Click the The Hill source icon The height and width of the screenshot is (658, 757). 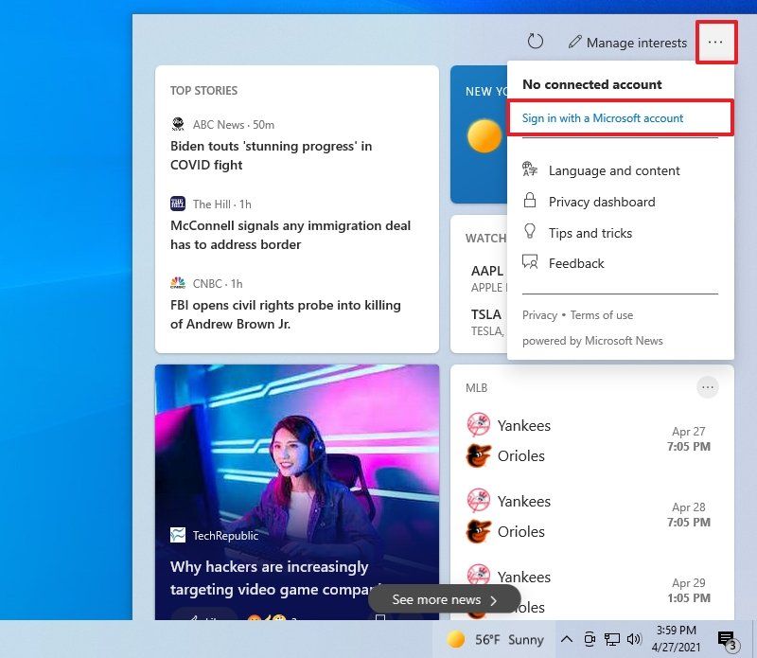point(178,204)
